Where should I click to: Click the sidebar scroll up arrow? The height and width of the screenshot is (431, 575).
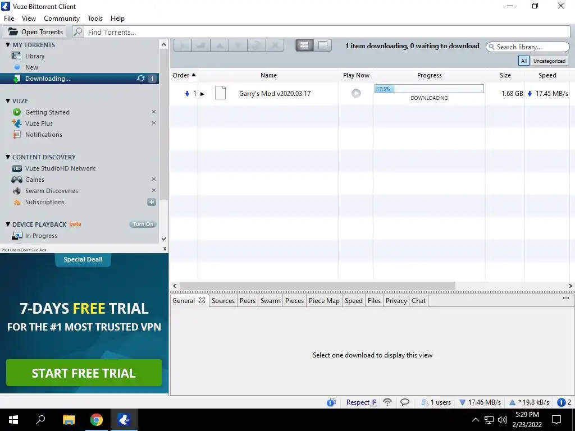(x=163, y=45)
